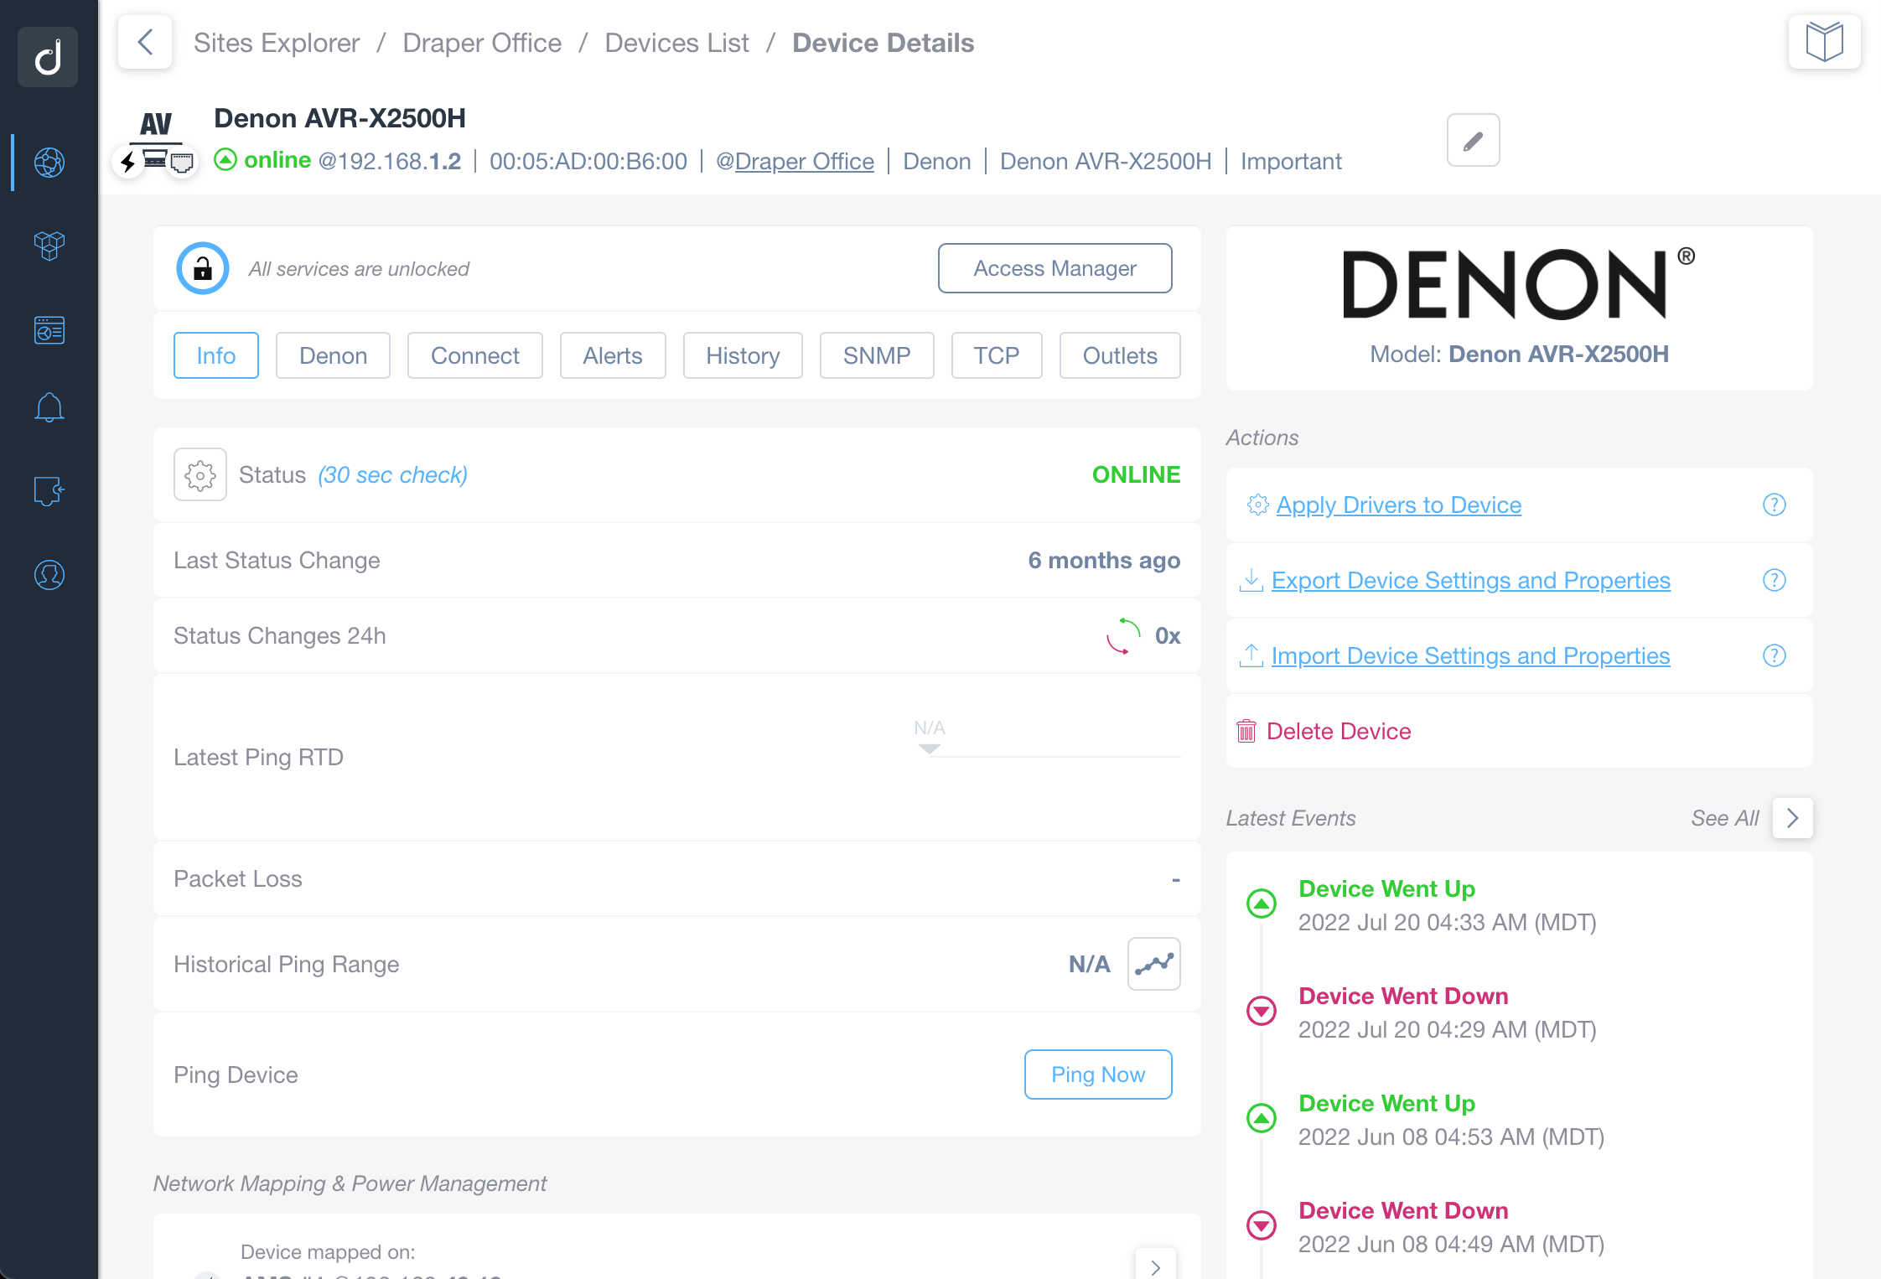
Task: Click the Access Manager button
Action: point(1054,268)
